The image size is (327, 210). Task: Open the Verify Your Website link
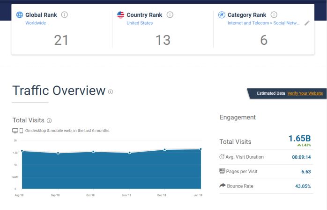(305, 93)
